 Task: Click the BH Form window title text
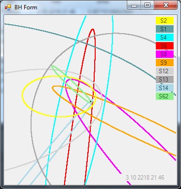[26, 7]
